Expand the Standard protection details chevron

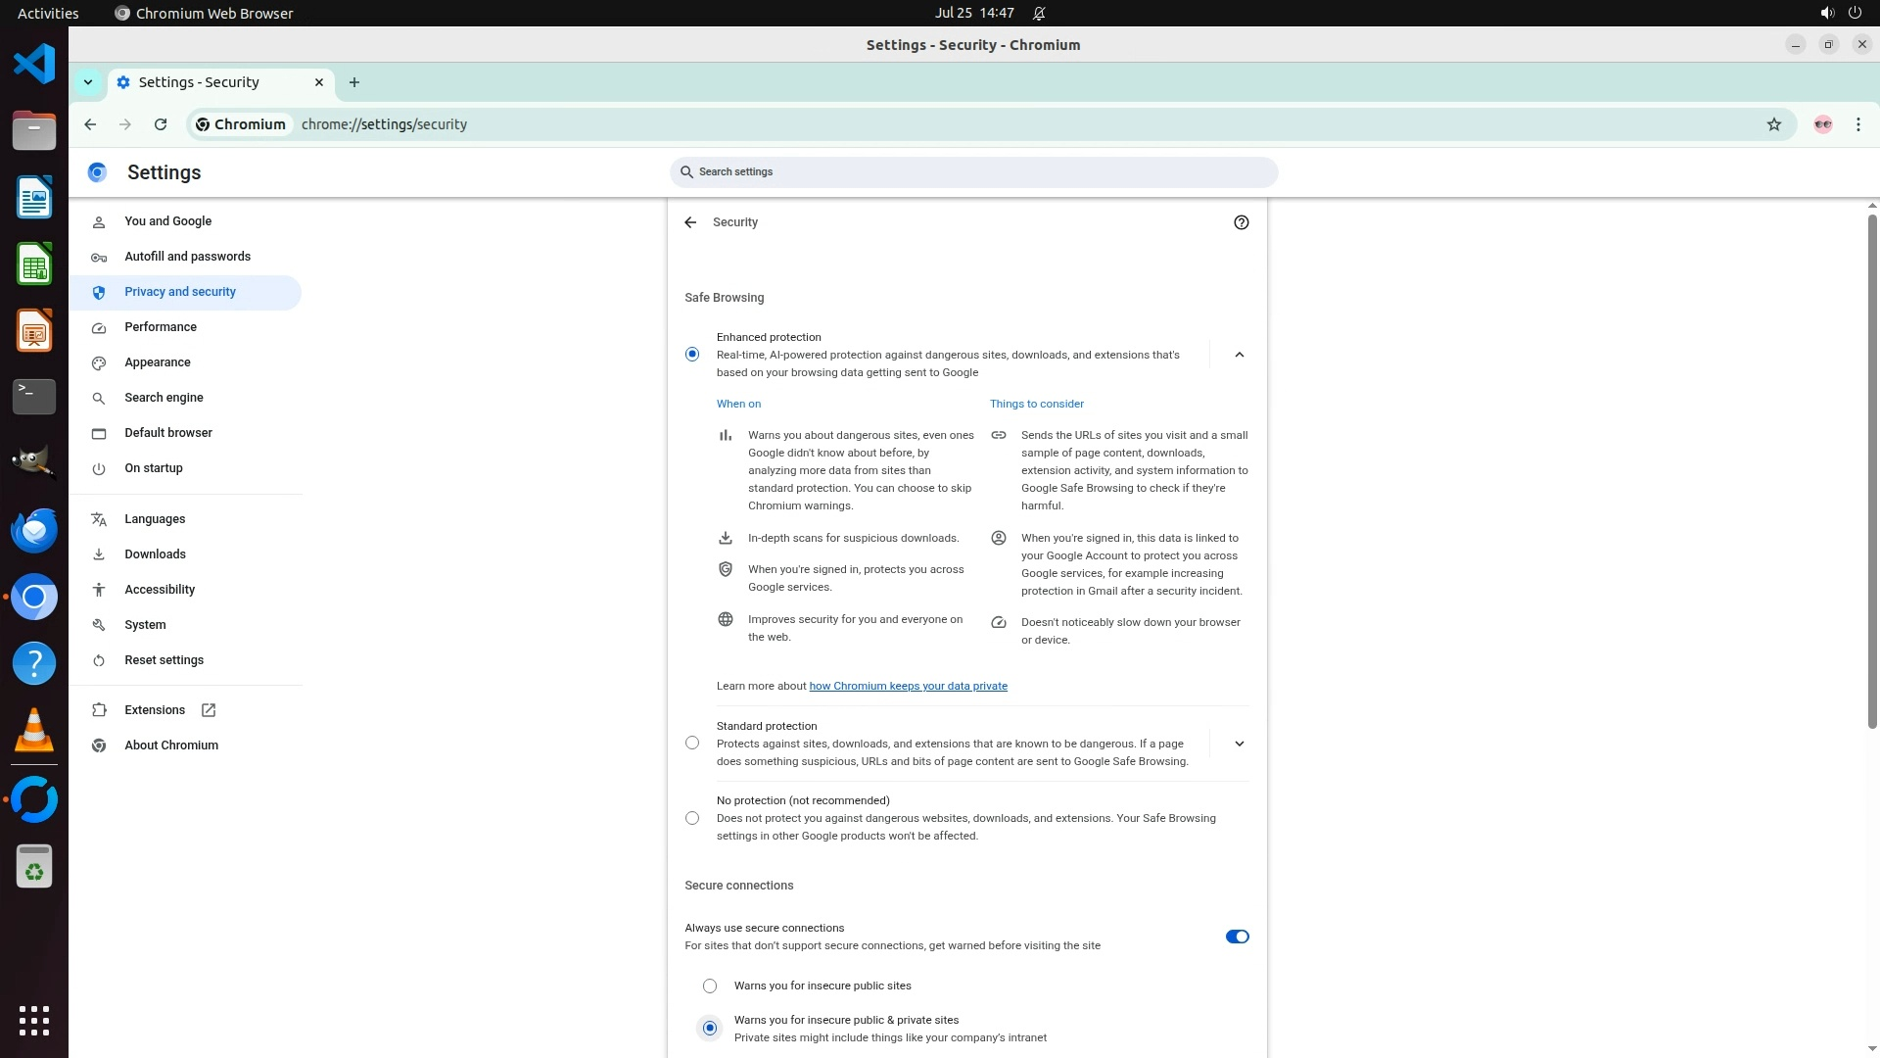pos(1239,744)
